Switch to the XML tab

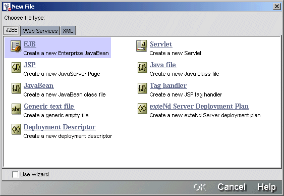point(68,31)
